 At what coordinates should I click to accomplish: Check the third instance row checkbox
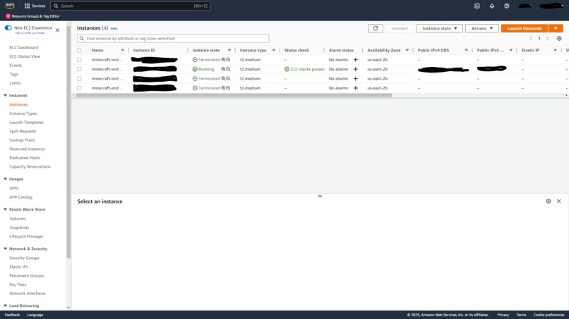(x=79, y=79)
